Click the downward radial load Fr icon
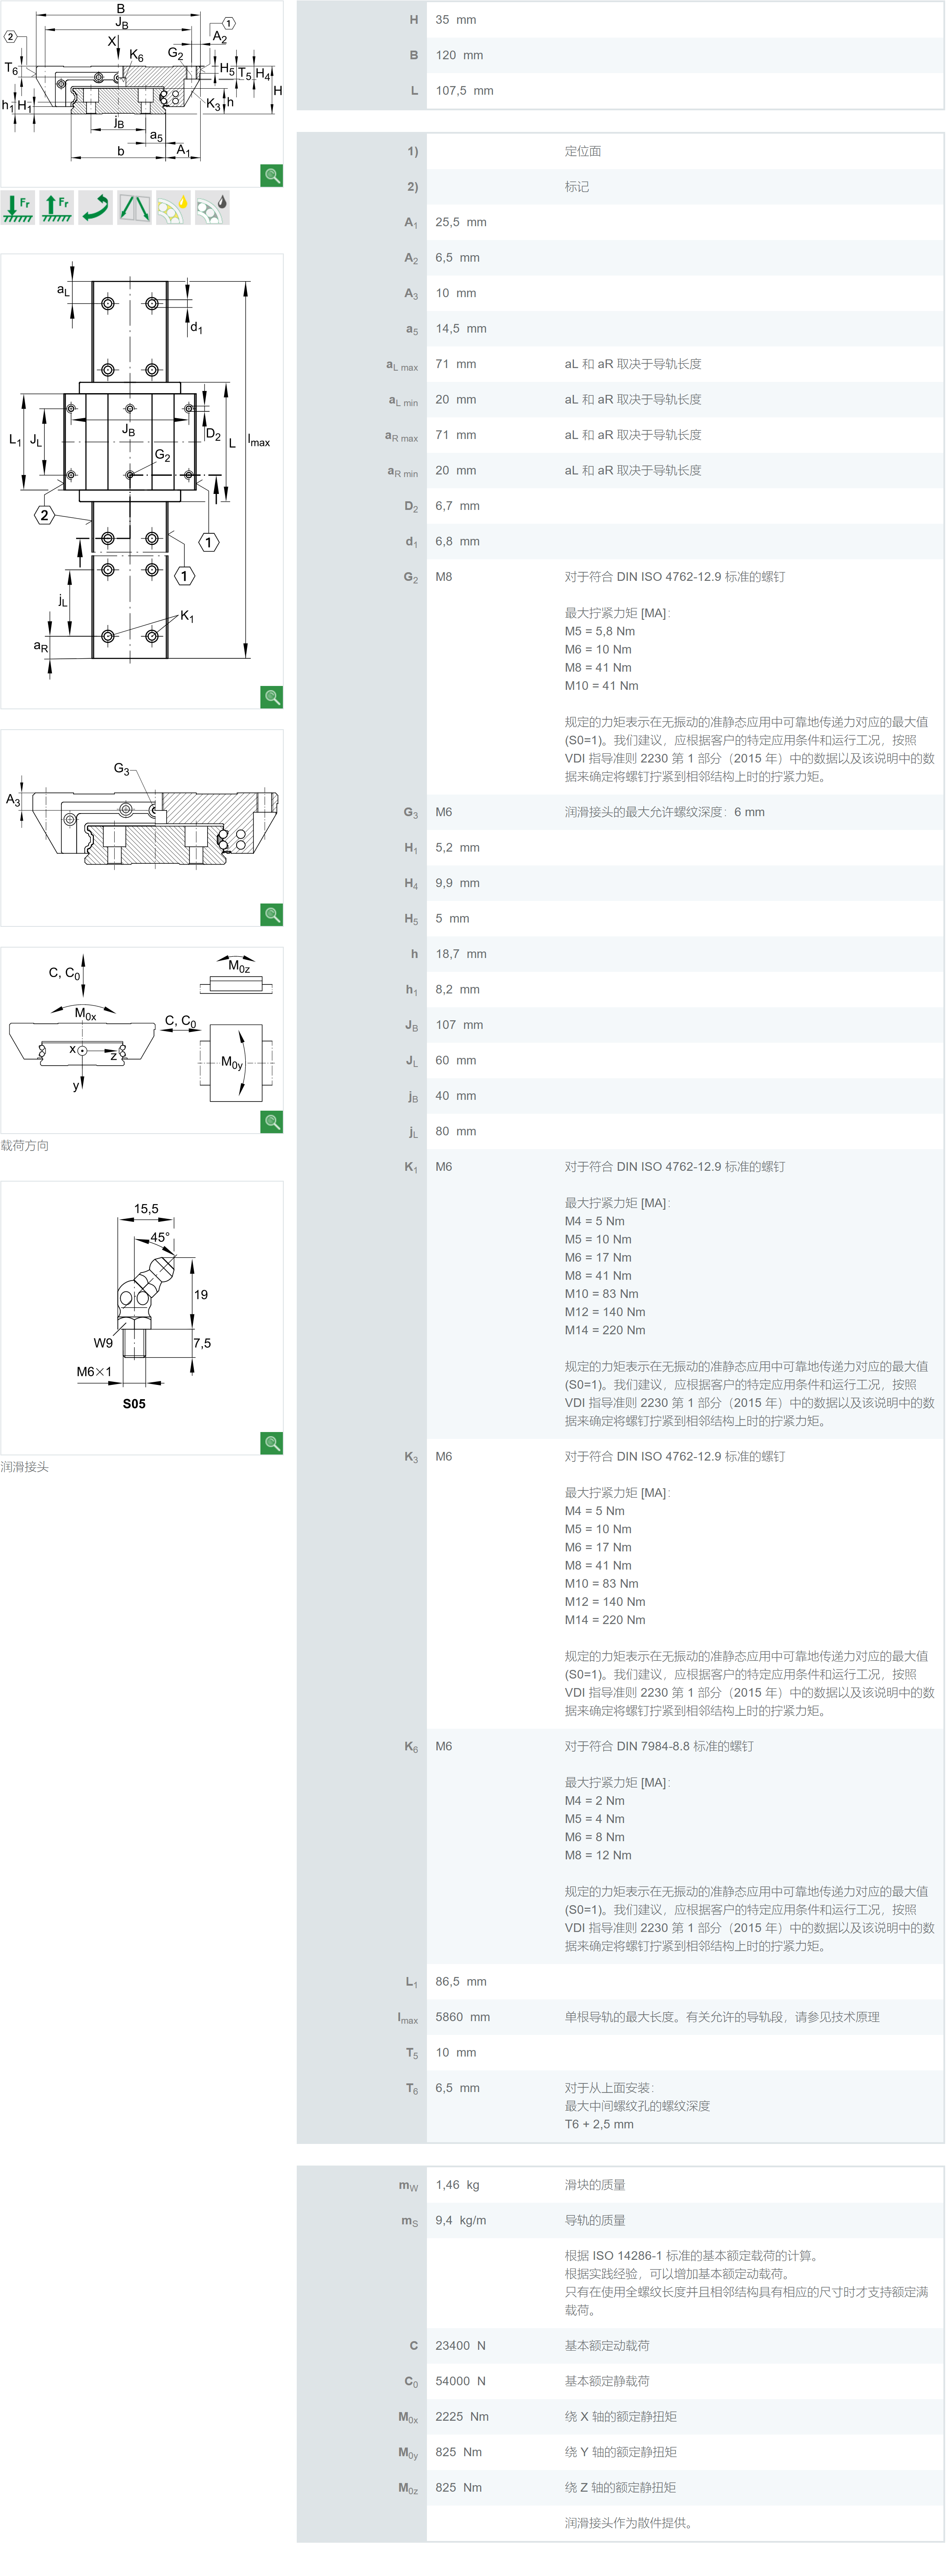 (18, 208)
